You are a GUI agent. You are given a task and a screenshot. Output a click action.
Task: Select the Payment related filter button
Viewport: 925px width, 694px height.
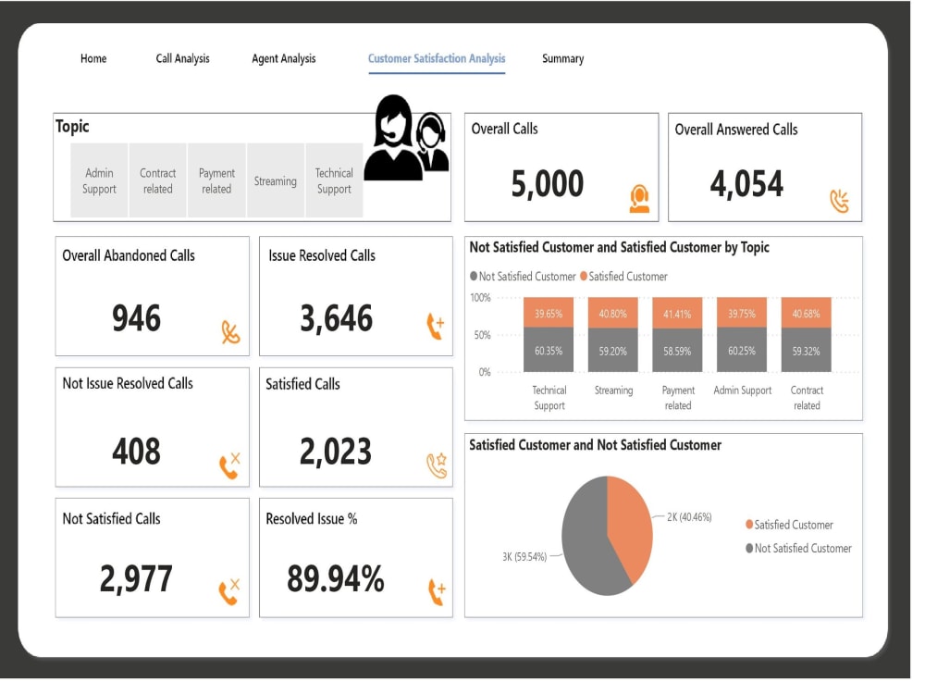[216, 180]
